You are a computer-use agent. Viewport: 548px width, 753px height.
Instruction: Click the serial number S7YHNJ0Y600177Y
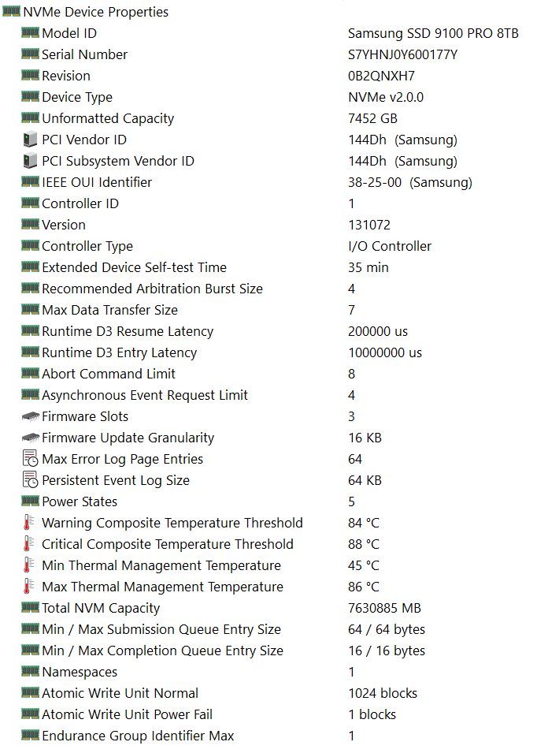402,54
